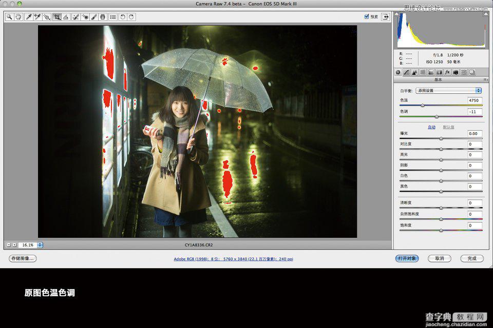Open the Camera Raw preferences dialog
The width and height of the screenshot is (493, 328).
(x=113, y=17)
